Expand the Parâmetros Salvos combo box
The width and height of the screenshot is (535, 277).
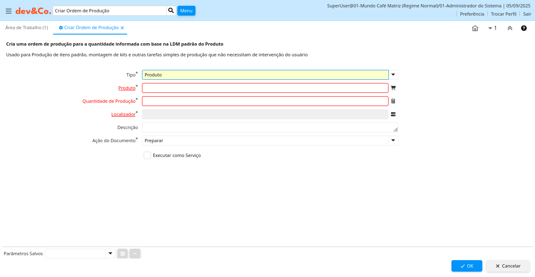pyautogui.click(x=110, y=254)
